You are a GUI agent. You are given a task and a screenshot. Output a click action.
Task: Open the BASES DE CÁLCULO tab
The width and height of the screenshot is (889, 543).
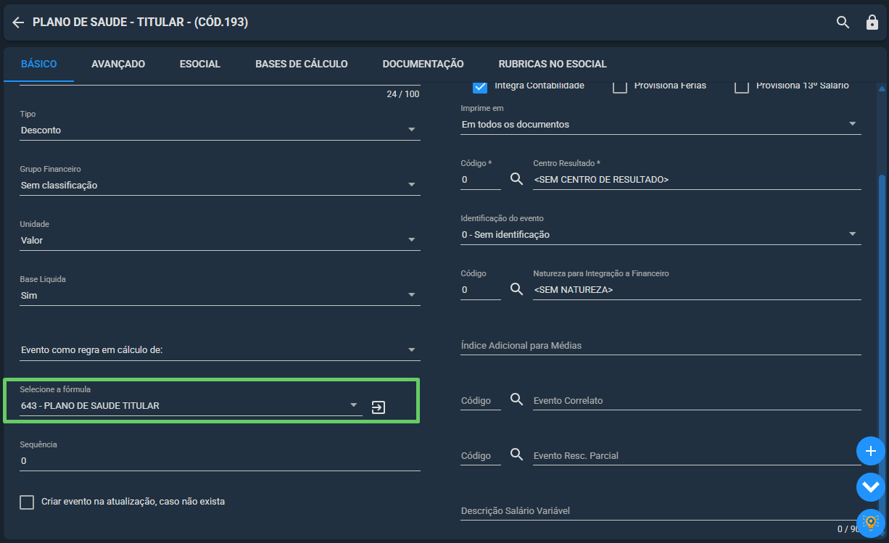[302, 64]
